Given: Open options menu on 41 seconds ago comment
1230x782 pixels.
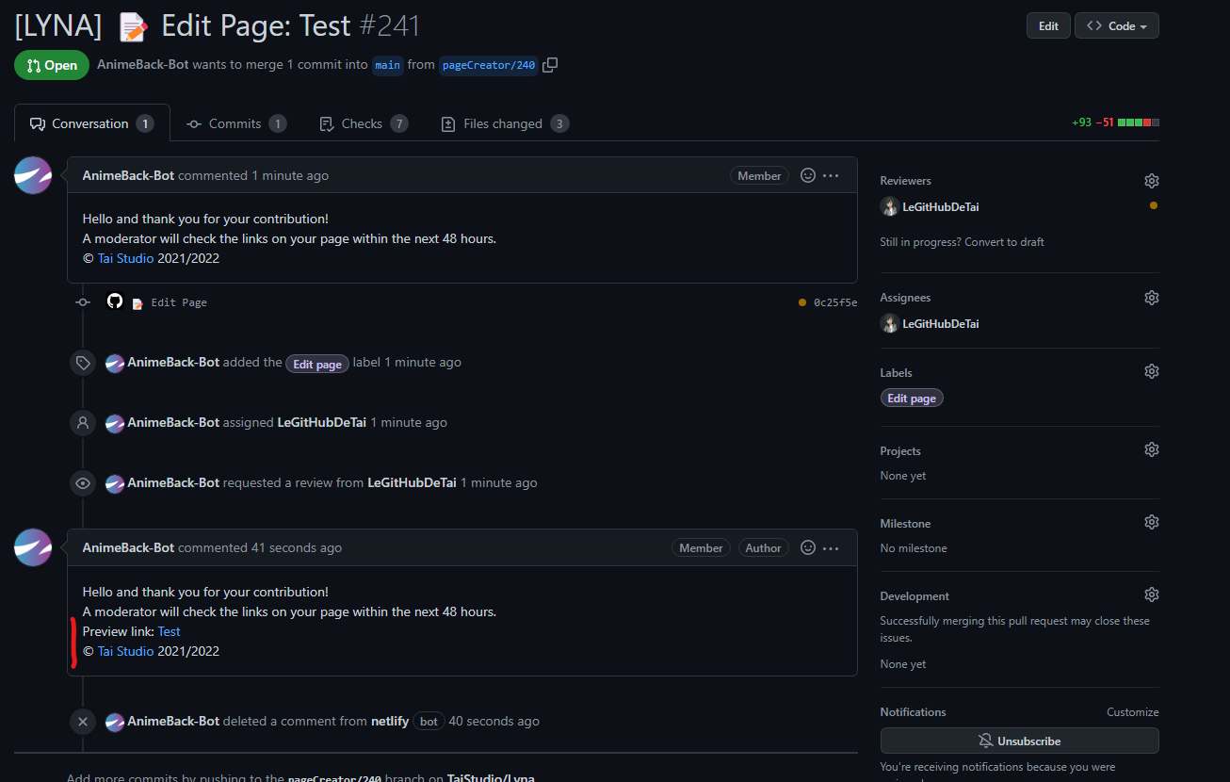Looking at the screenshot, I should (x=831, y=547).
